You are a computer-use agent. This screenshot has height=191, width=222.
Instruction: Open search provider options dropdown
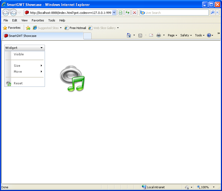[217, 13]
